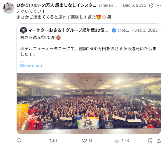This screenshot has height=145, width=165.
Task: Bookmark this post
Action: [x=150, y=141]
